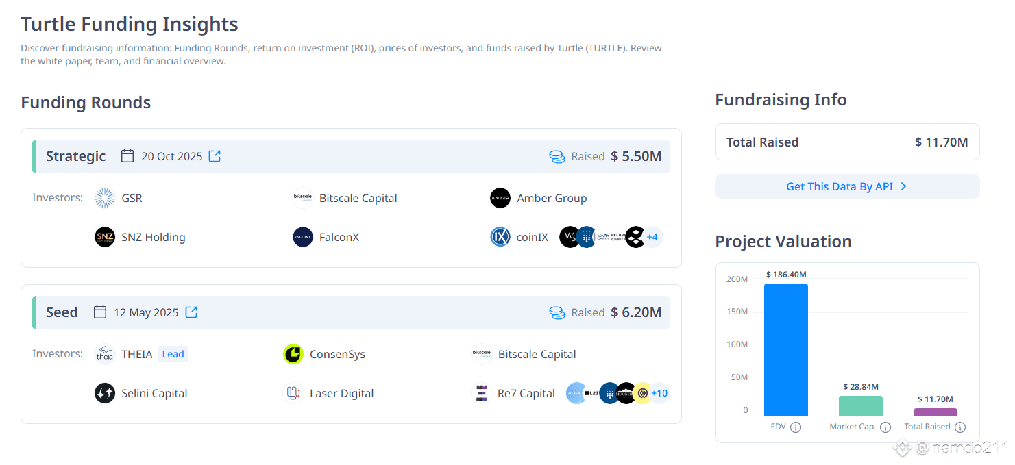This screenshot has width=1015, height=465.
Task: Click Bitscale Capital logo in Strategic round
Action: pos(302,198)
